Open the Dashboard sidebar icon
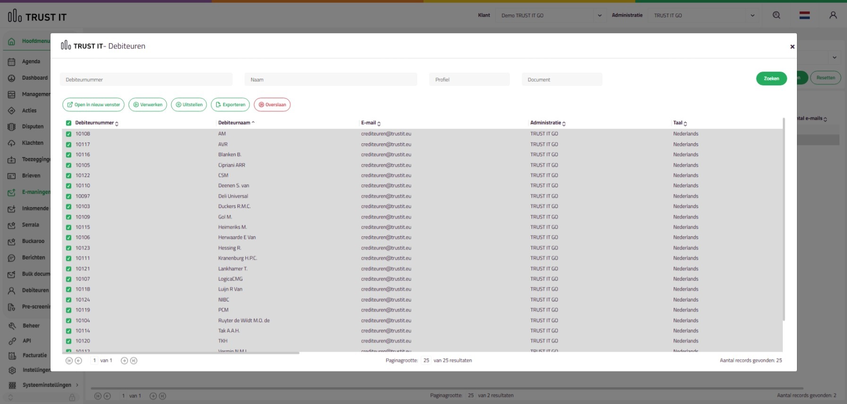 (x=12, y=78)
